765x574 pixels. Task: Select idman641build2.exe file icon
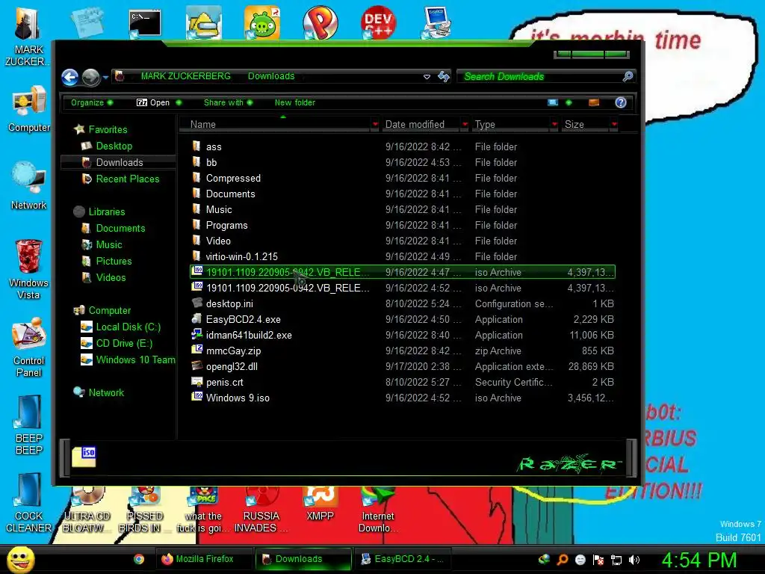197,334
